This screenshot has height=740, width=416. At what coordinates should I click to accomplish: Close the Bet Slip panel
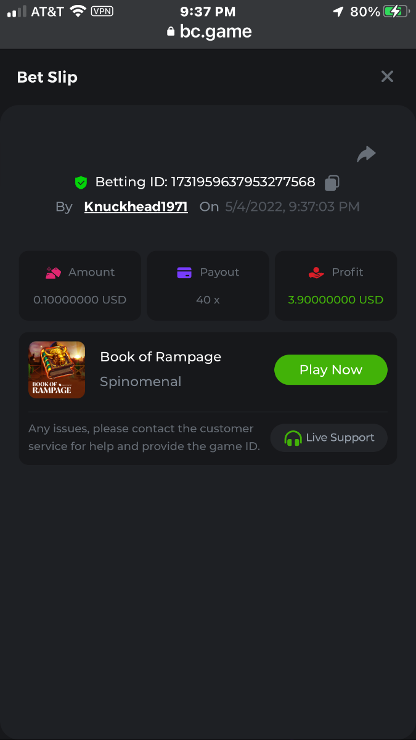pos(387,76)
